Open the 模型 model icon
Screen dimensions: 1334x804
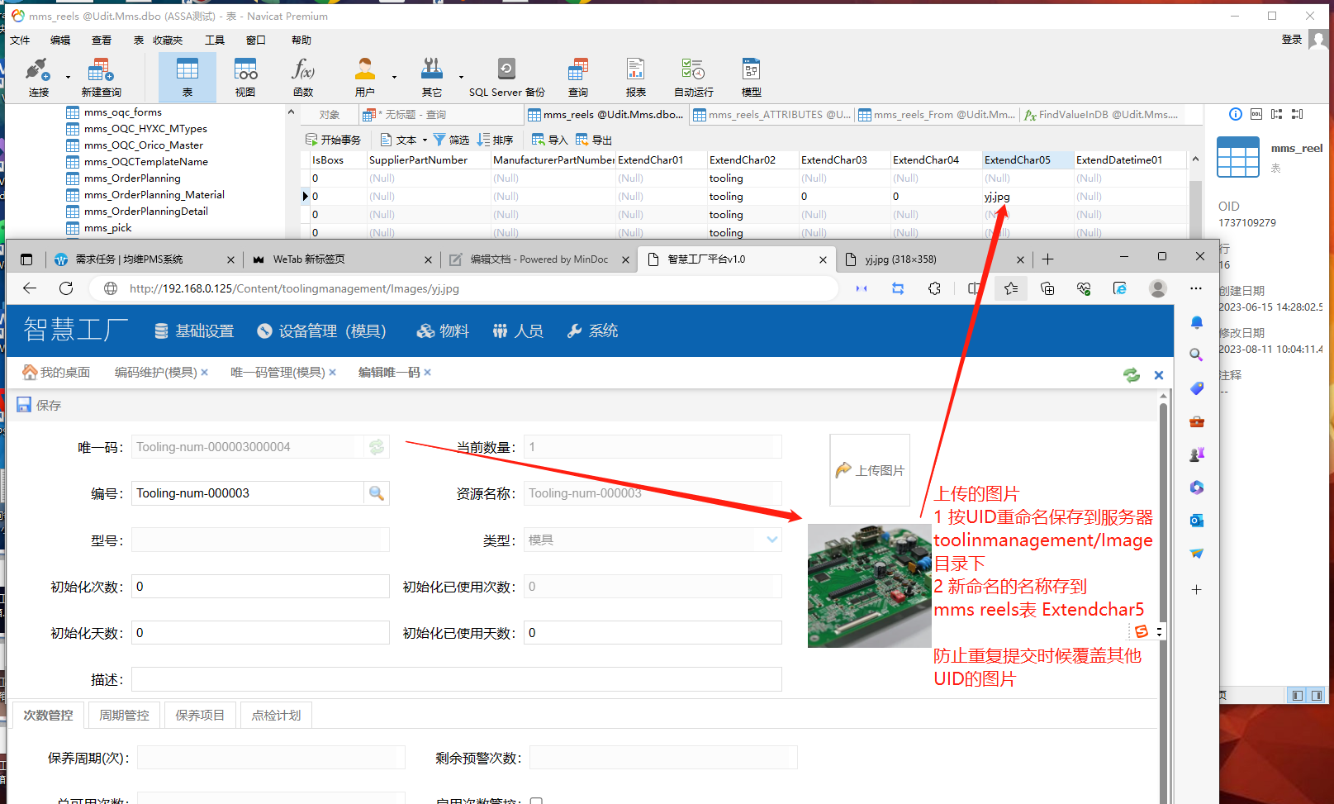coord(751,78)
